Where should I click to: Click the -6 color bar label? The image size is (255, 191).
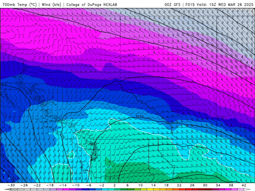[89, 185]
